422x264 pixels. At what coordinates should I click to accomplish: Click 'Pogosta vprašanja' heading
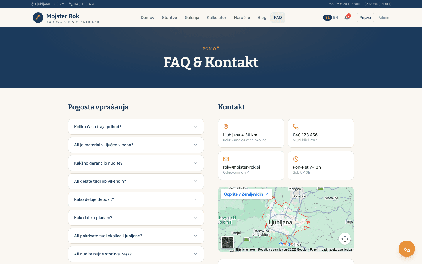click(x=98, y=107)
